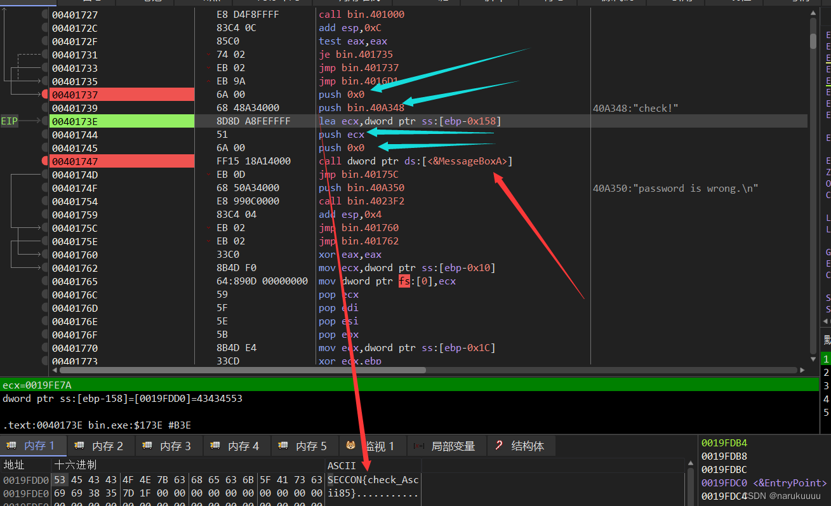
Task: Open the 结构体 struct tab
Action: tap(521, 446)
